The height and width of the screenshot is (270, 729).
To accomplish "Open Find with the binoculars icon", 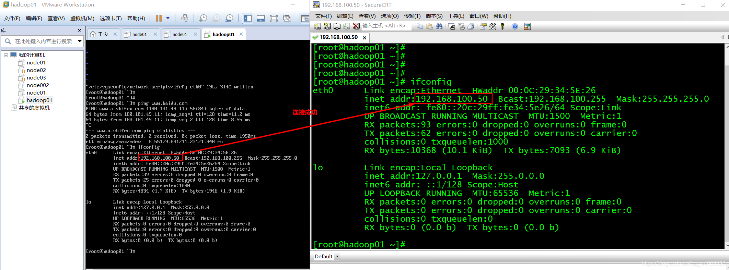I will click(439, 26).
